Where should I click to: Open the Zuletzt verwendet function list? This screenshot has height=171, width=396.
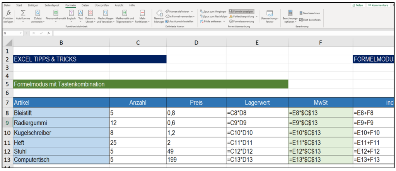click(x=38, y=17)
